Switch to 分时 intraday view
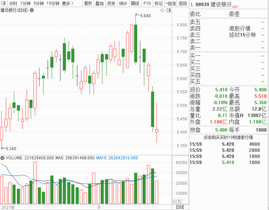Viewport: 269px width, 210px height. pos(13,3)
